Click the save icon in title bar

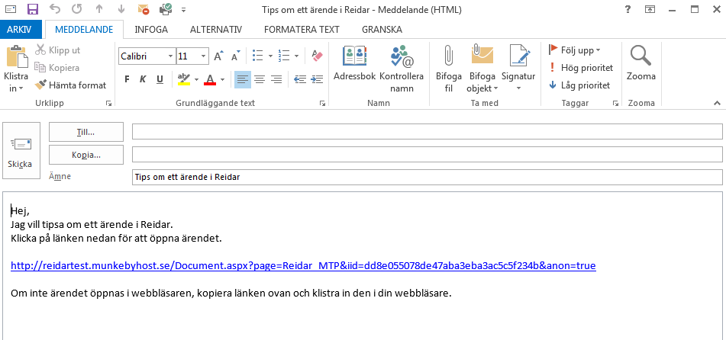click(32, 10)
